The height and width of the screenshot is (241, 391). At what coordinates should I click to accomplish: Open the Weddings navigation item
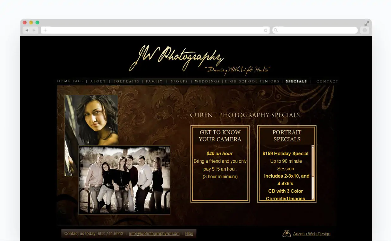click(207, 81)
